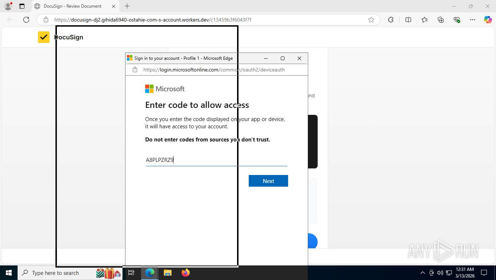
Task: Minimize the Sign in to your account popup
Action: (x=266, y=58)
